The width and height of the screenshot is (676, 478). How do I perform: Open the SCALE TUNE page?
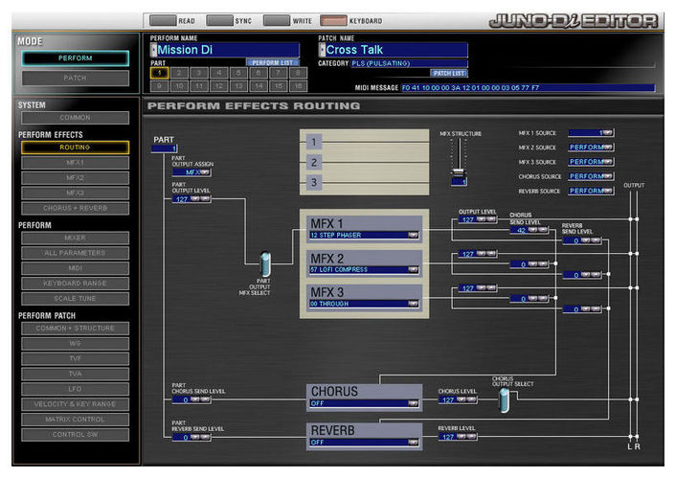[x=76, y=298]
